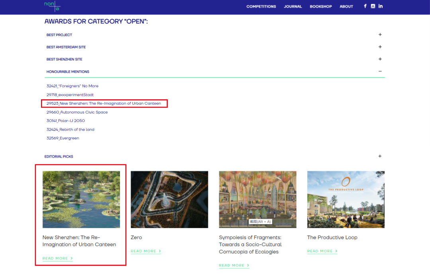
Task: Click Read More under Zero
Action: pos(145,251)
